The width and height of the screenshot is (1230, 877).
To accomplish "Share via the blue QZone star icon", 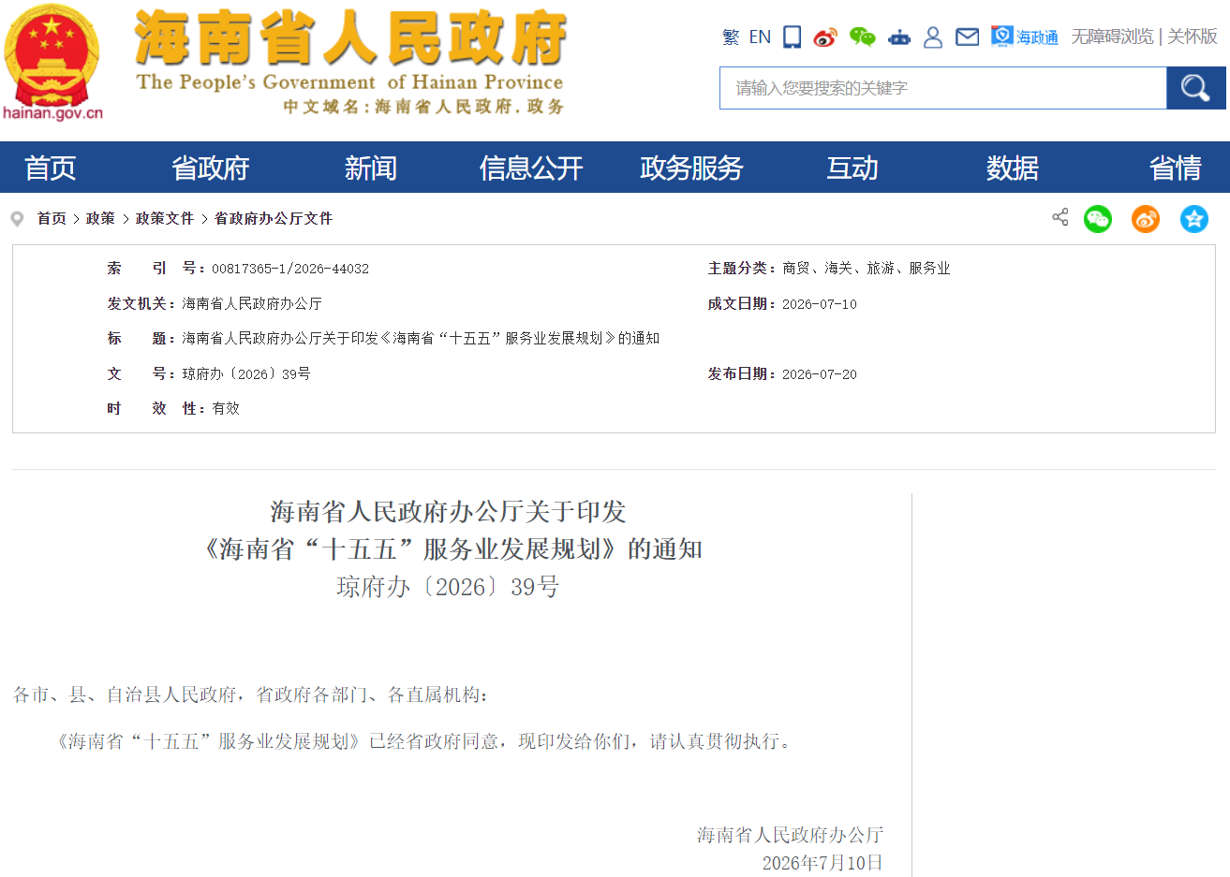I will (x=1194, y=219).
